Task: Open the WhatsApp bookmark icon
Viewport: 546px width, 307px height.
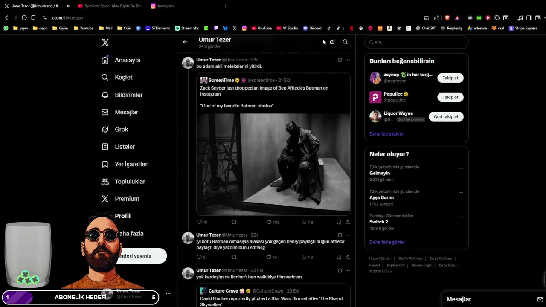Action: click(6, 28)
